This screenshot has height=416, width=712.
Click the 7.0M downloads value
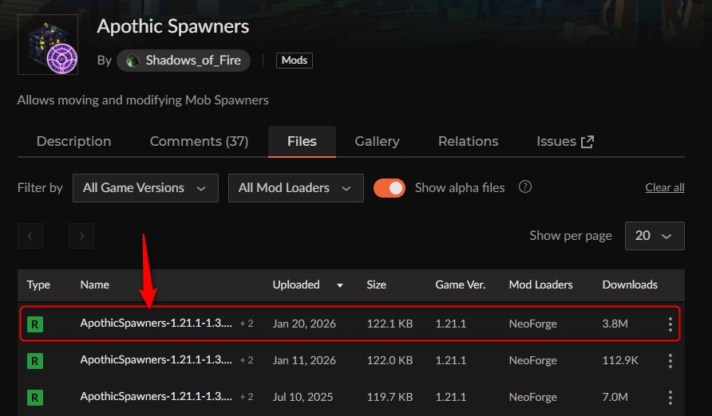tap(615, 397)
